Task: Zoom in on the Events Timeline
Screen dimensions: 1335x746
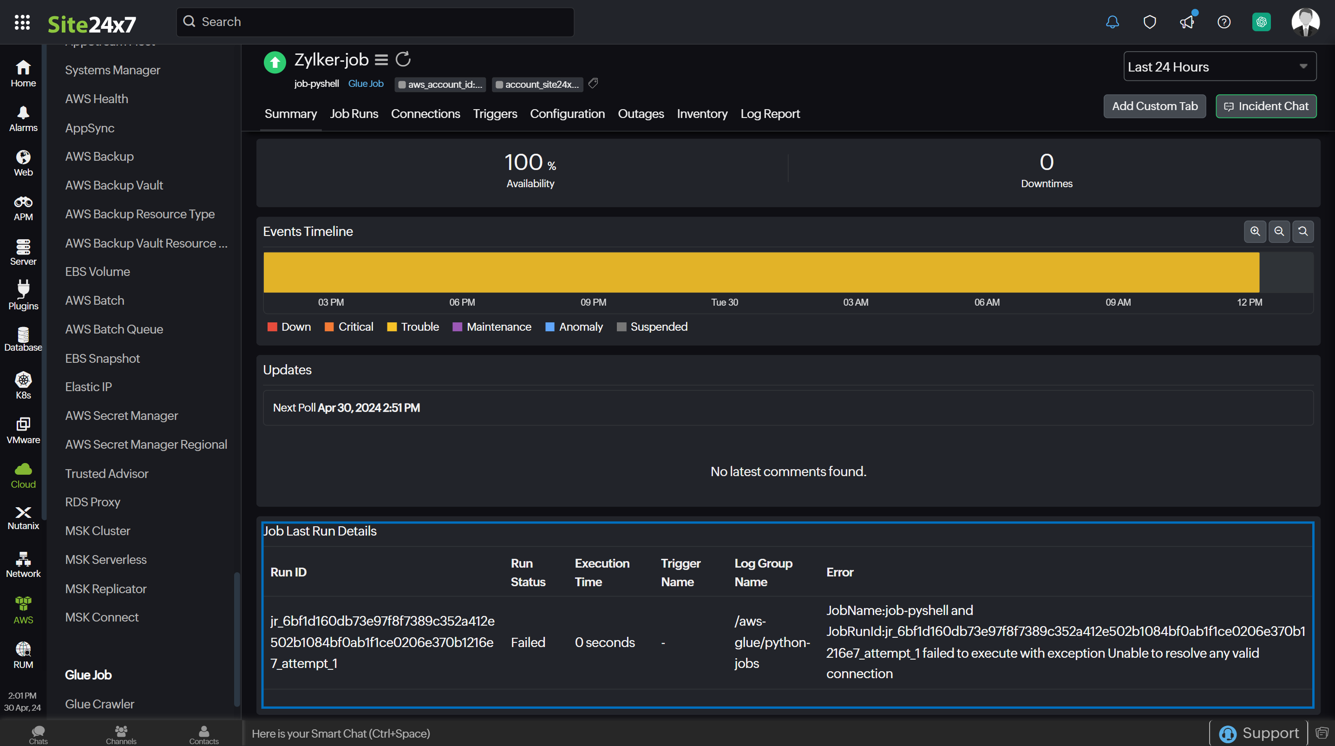Action: tap(1255, 231)
